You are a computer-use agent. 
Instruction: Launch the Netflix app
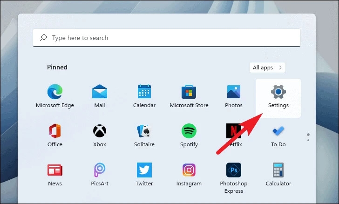click(x=234, y=135)
